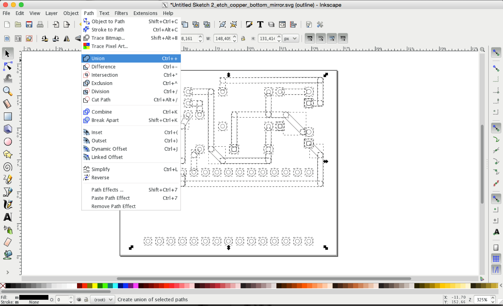Click the H height stepper arrows

279,39
